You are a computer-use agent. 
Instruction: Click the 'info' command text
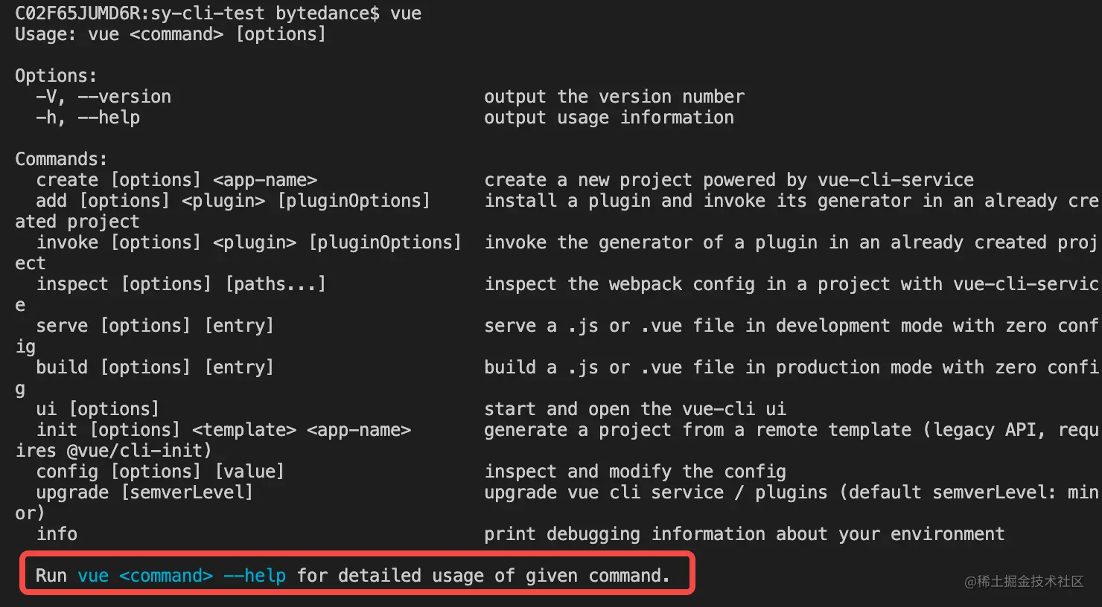click(x=57, y=534)
